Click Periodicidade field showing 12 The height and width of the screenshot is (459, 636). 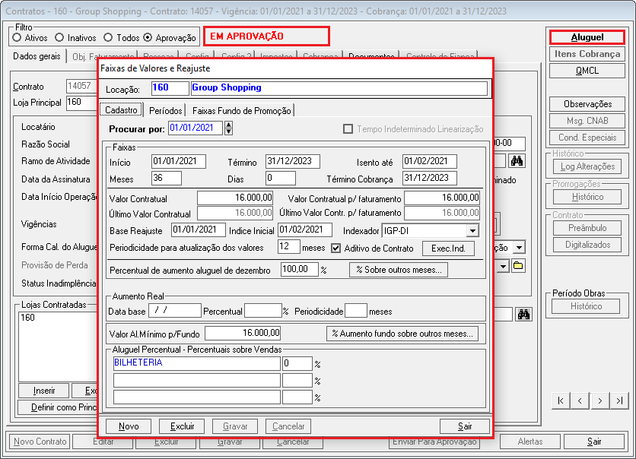tap(289, 246)
